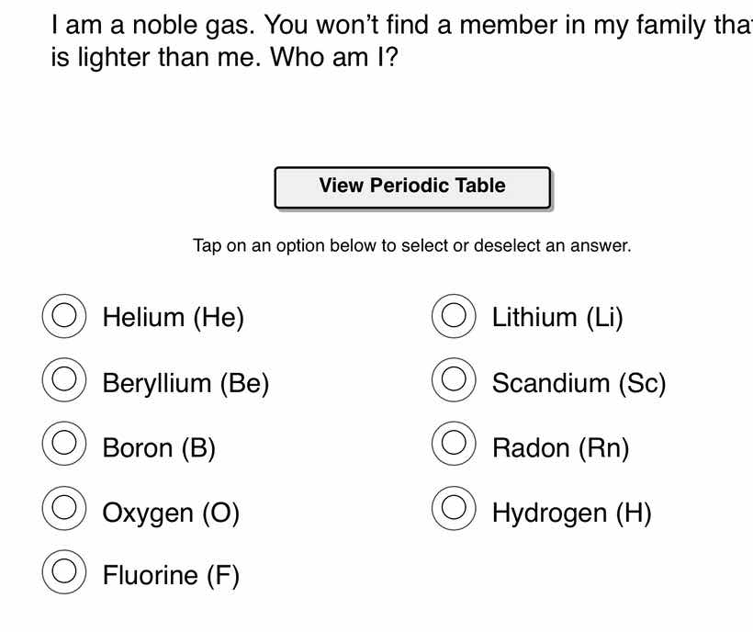Viewport: 753px width, 632px height.
Task: Select the Oxygen (O) answer option
Action: pos(64,511)
